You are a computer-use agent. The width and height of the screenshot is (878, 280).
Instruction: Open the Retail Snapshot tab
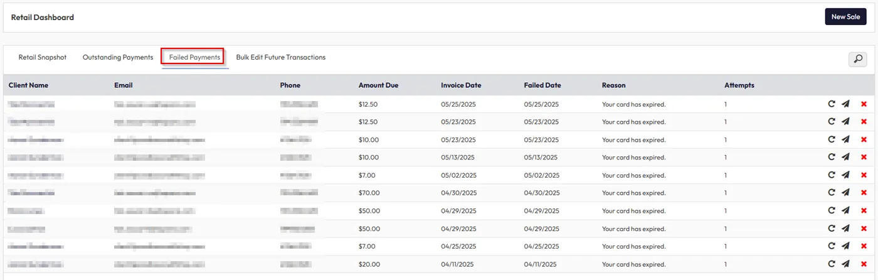pos(42,57)
